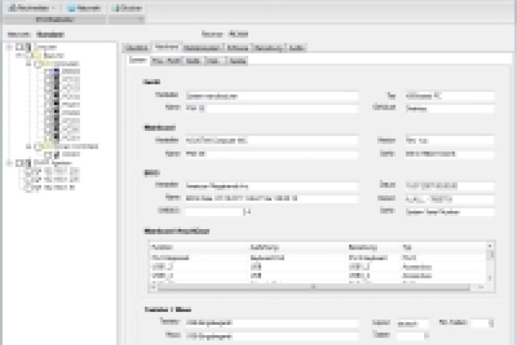Select the icon of the single child under the second folder group
Viewport: 517px width, 345px height.
click(57, 154)
